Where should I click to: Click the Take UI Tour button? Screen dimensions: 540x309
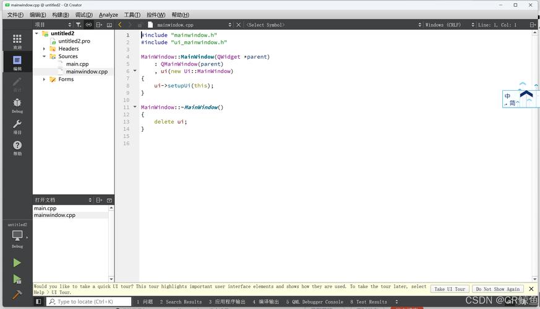pyautogui.click(x=450, y=289)
